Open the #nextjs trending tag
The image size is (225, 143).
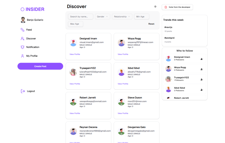pyautogui.click(x=168, y=27)
